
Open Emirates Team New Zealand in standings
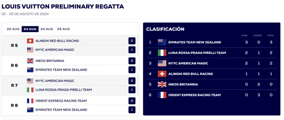(x=195, y=42)
